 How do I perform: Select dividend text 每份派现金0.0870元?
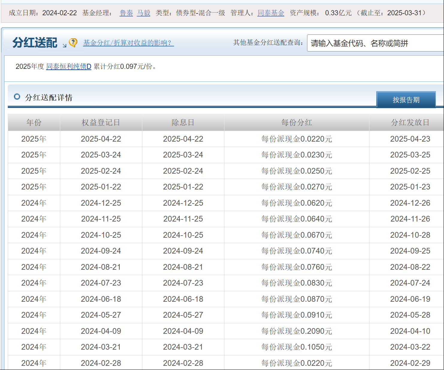click(297, 299)
